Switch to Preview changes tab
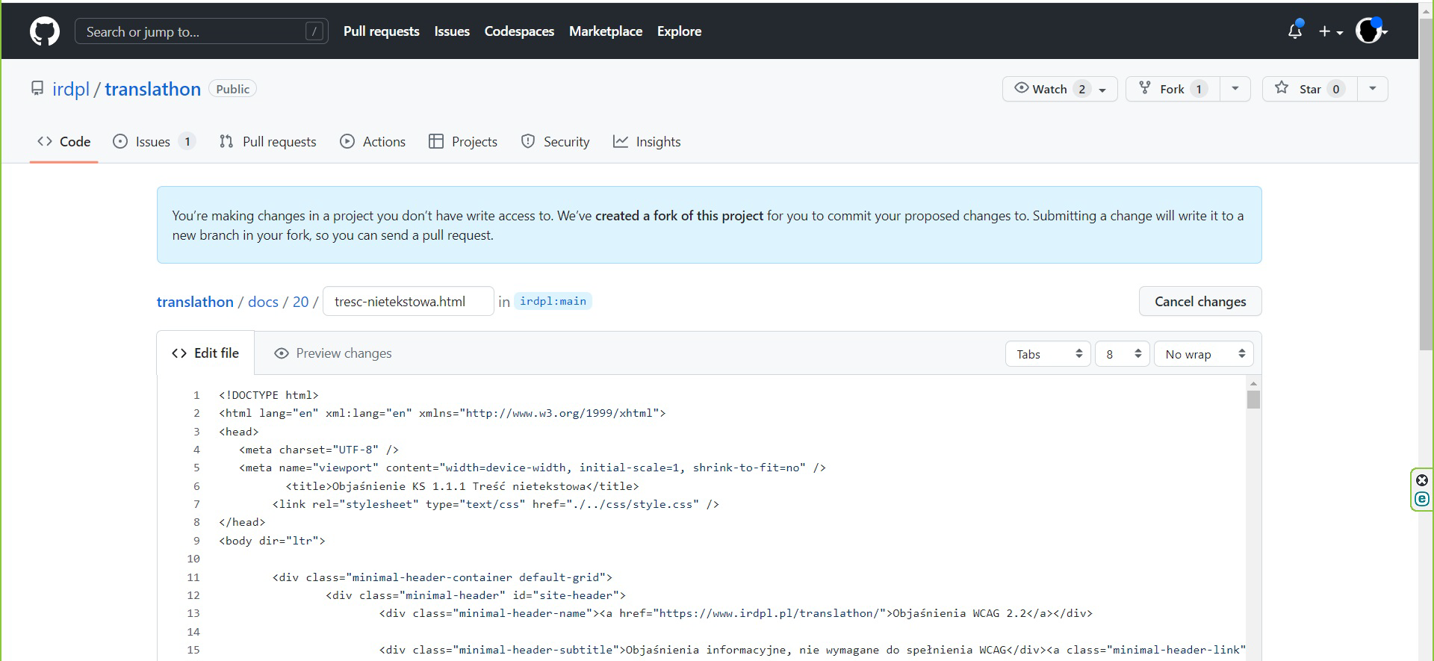 333,353
